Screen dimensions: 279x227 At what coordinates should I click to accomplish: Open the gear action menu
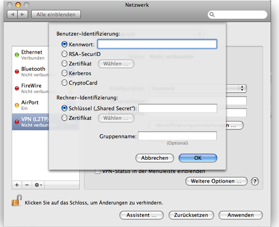click(x=38, y=185)
